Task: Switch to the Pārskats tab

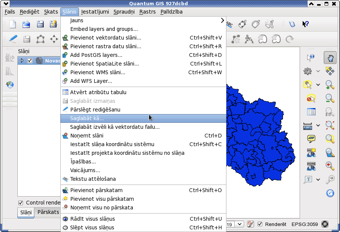Action: (x=48, y=212)
